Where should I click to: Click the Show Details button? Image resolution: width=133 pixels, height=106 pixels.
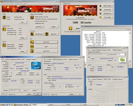[107, 17]
